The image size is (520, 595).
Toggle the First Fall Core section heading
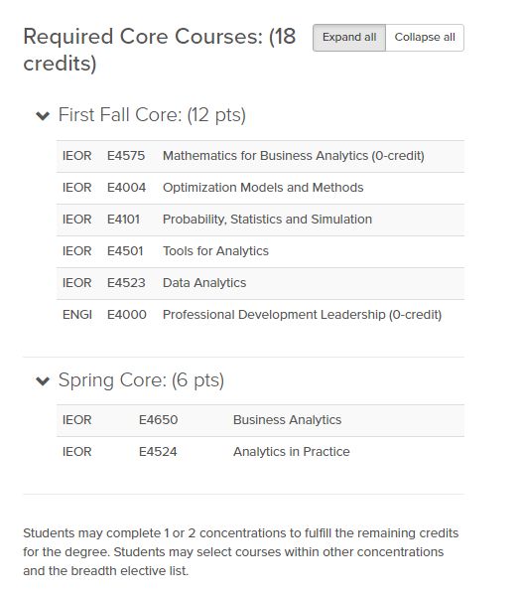pyautogui.click(x=152, y=115)
